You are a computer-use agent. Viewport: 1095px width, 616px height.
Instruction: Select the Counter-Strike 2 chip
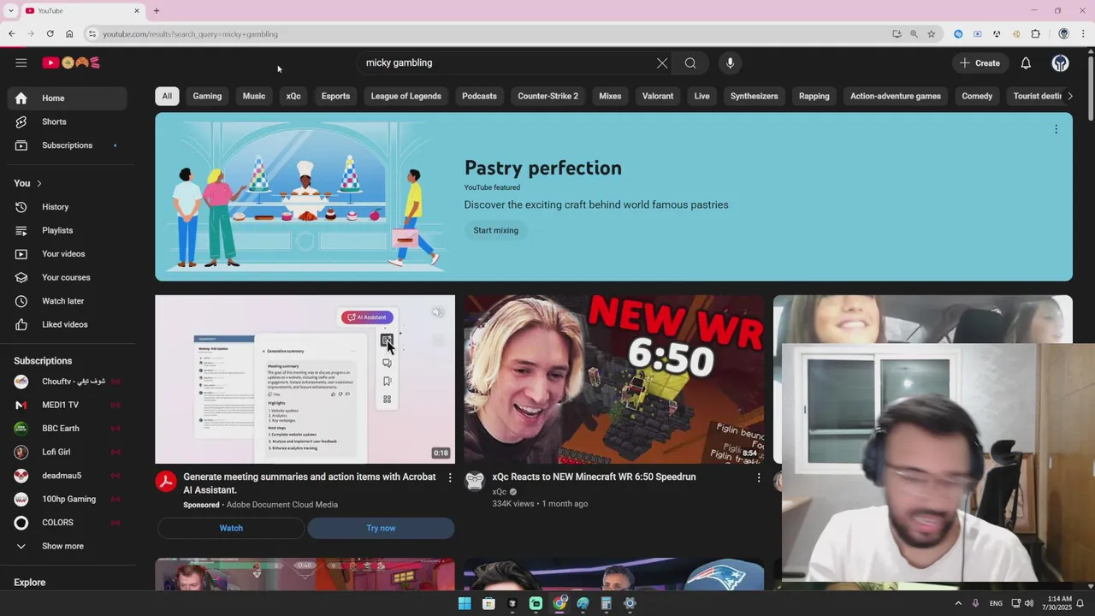pos(547,96)
